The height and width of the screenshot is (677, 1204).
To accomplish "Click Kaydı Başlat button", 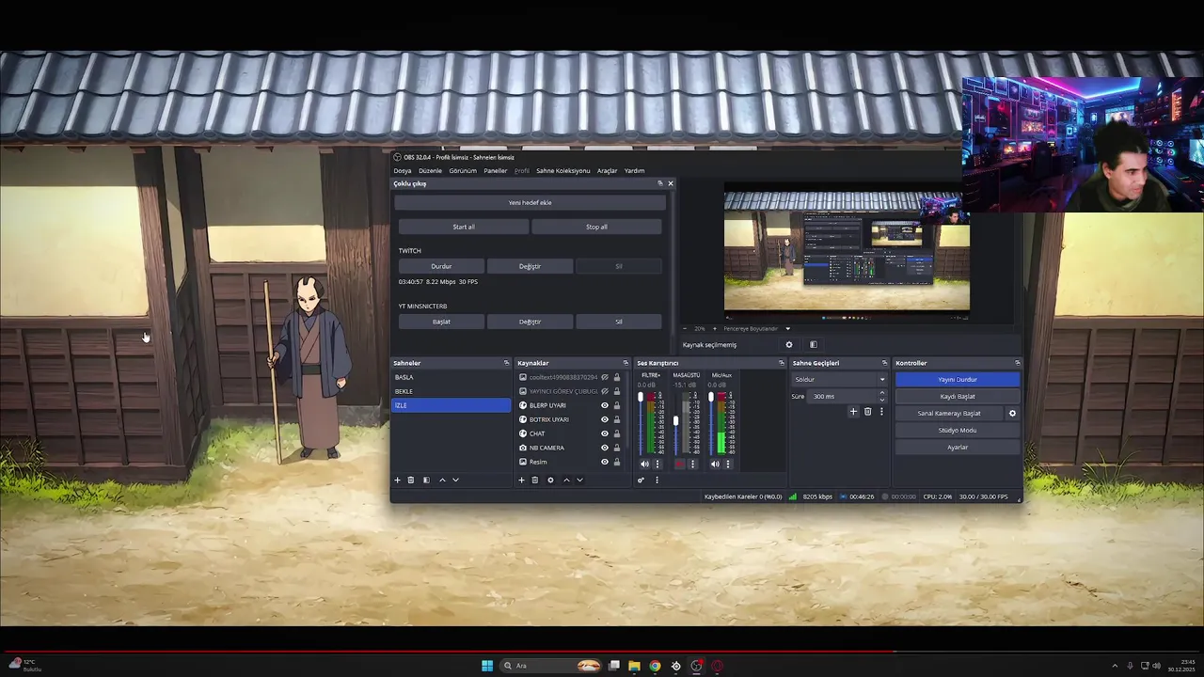I will click(x=958, y=397).
